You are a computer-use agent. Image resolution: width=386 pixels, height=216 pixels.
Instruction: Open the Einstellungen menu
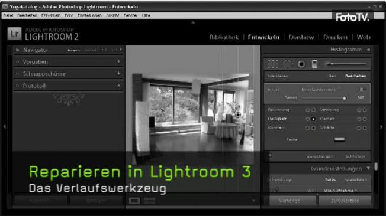coord(89,15)
